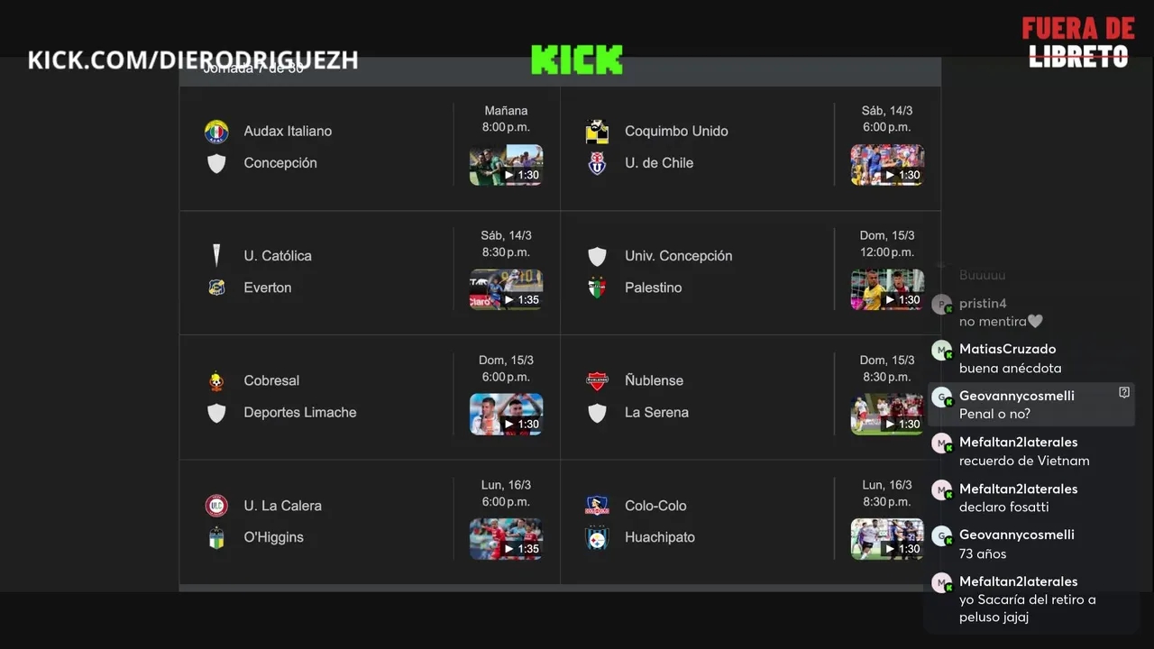Click the Huachipato team crest

(x=597, y=538)
